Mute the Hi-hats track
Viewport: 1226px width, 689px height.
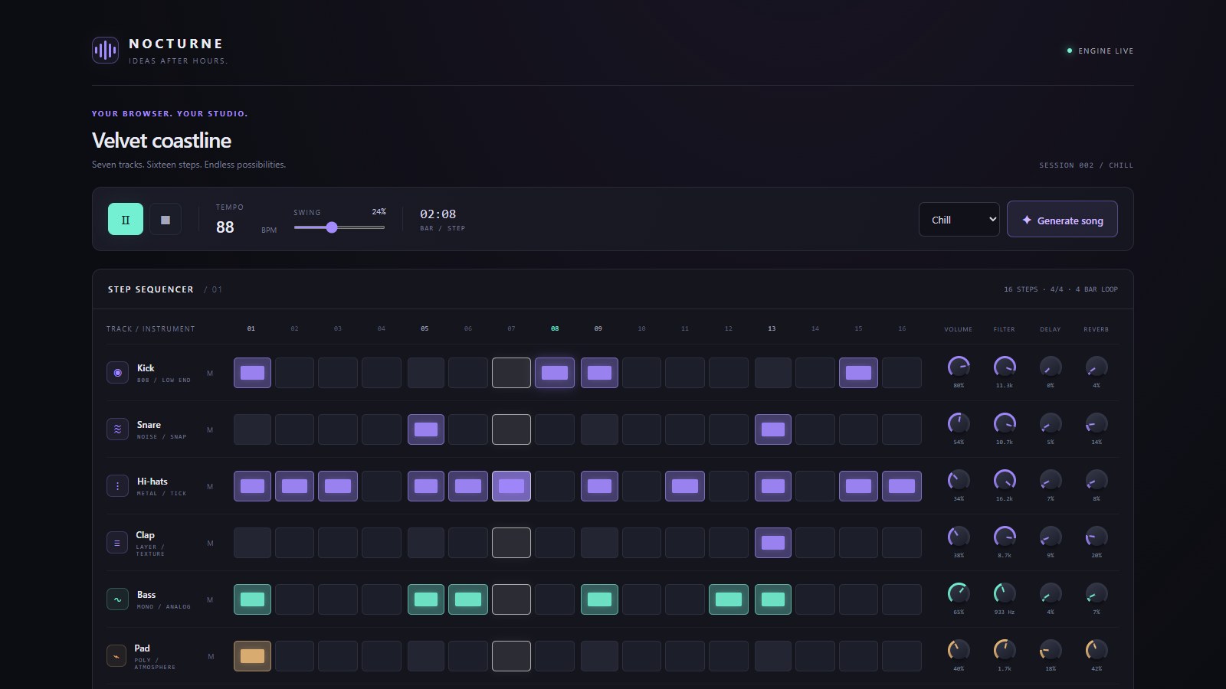(x=210, y=487)
